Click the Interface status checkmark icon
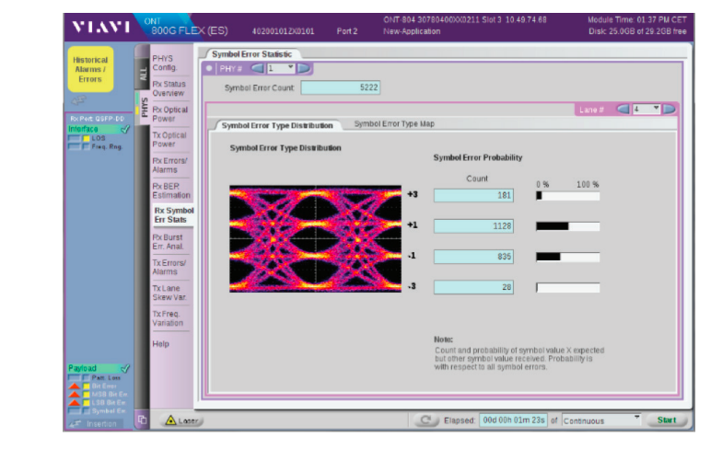Viewport: 722px width, 449px height. pos(125,130)
